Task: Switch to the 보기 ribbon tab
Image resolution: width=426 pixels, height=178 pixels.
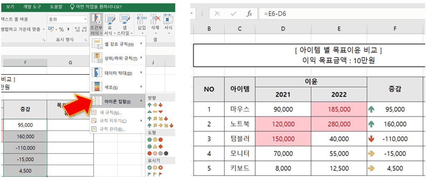Action: click(x=10, y=6)
